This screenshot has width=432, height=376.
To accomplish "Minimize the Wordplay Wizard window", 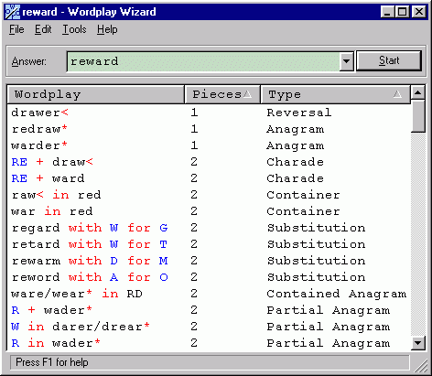I will click(x=388, y=12).
